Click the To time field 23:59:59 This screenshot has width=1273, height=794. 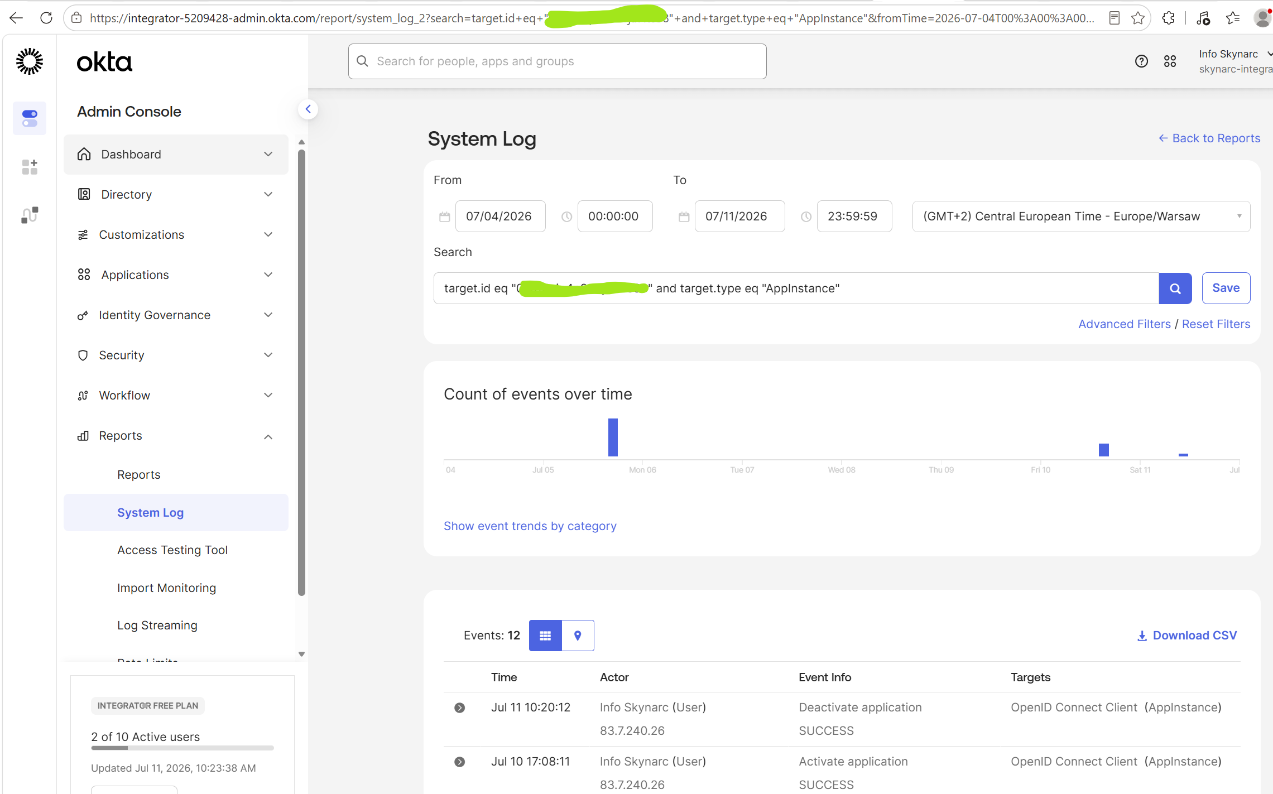coord(854,216)
